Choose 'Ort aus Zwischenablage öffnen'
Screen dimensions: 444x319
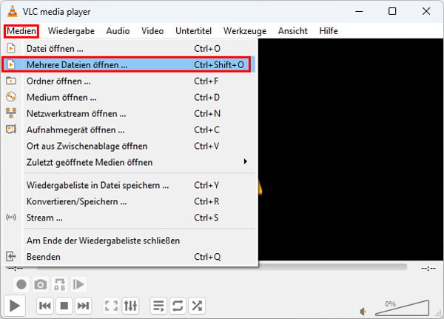[129, 147]
